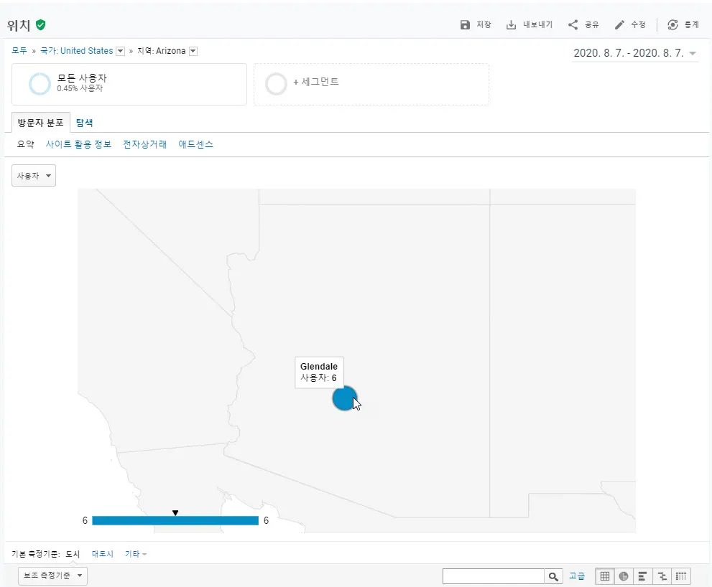Click the blue Glendale map bubble
Image resolution: width=712 pixels, height=587 pixels.
pos(343,398)
